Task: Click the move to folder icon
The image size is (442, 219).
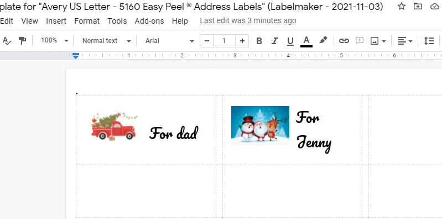Action: [x=418, y=6]
